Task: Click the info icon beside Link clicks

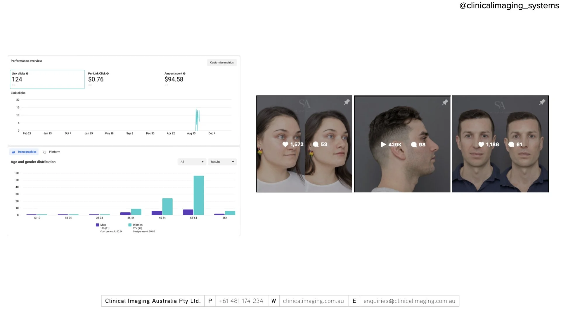Action: click(x=27, y=73)
